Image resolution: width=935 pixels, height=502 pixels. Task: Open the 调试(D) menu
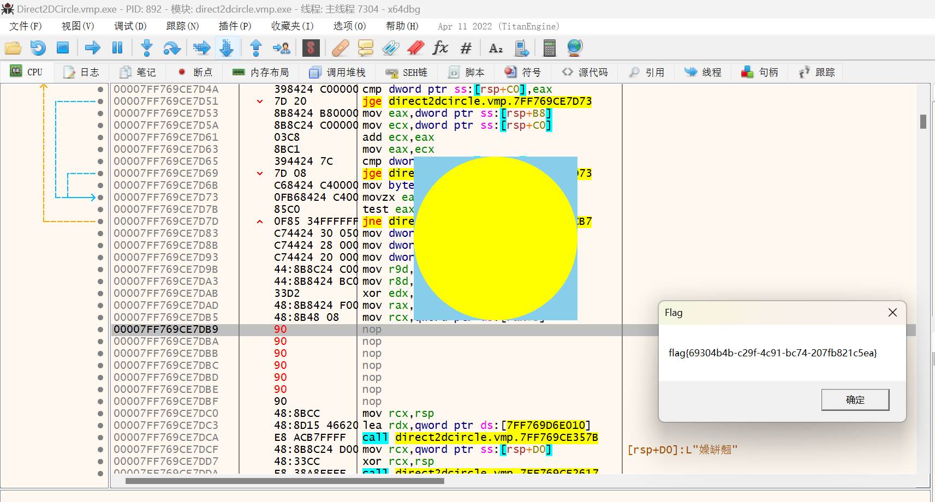[x=130, y=26]
